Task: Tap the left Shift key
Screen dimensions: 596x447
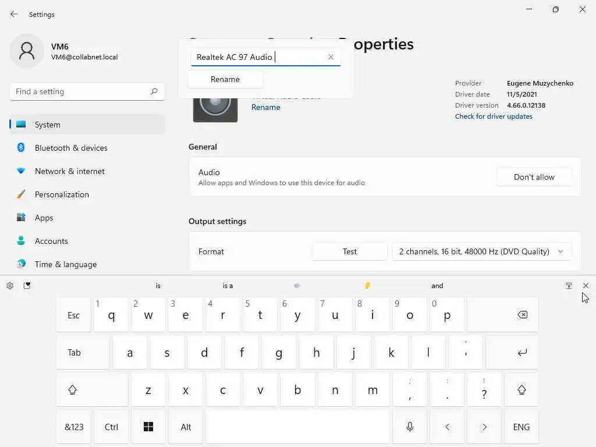Action: (x=92, y=389)
